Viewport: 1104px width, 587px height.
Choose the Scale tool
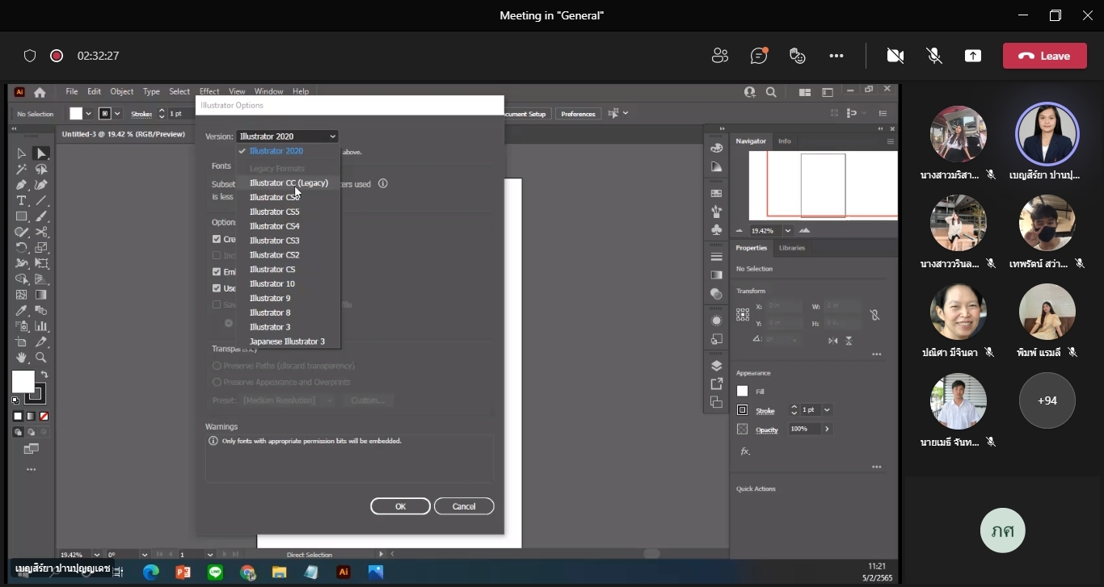(x=41, y=248)
